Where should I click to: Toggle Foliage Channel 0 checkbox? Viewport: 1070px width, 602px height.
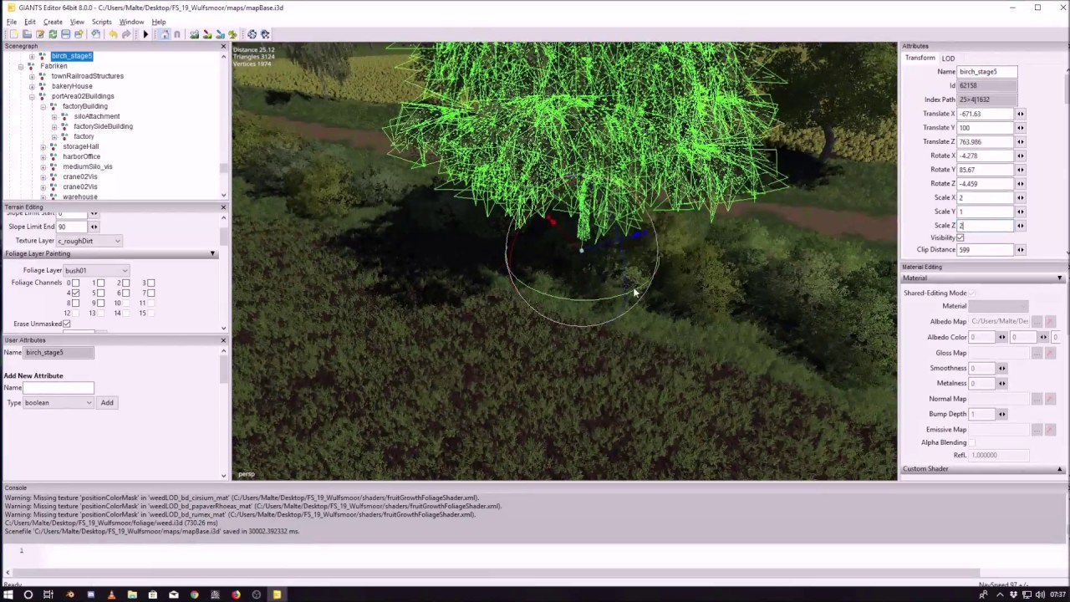click(75, 283)
